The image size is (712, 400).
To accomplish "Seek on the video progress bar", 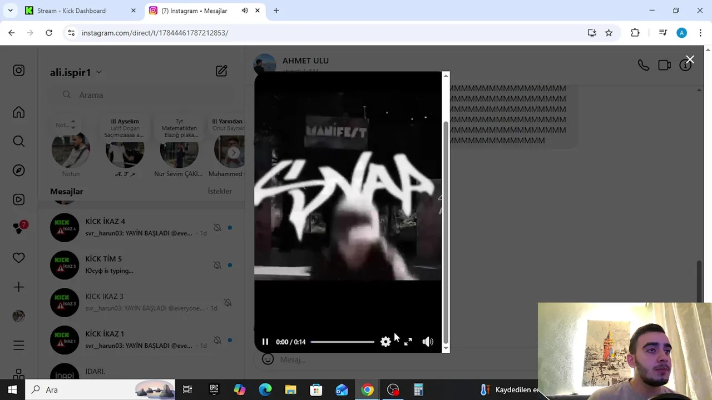I will (x=343, y=342).
